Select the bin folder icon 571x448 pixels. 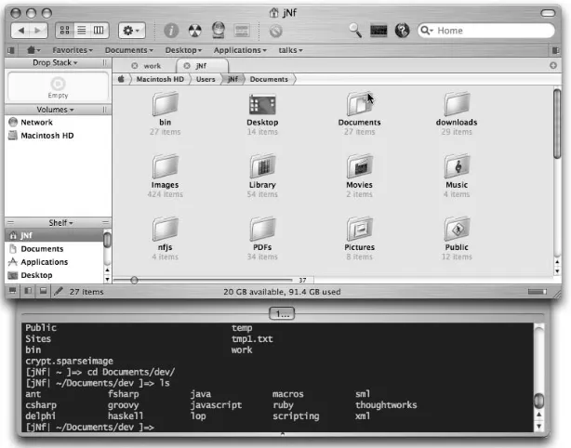(x=165, y=104)
